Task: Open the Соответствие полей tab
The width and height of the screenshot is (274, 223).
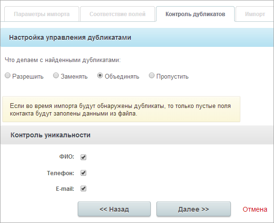Action: (118, 14)
